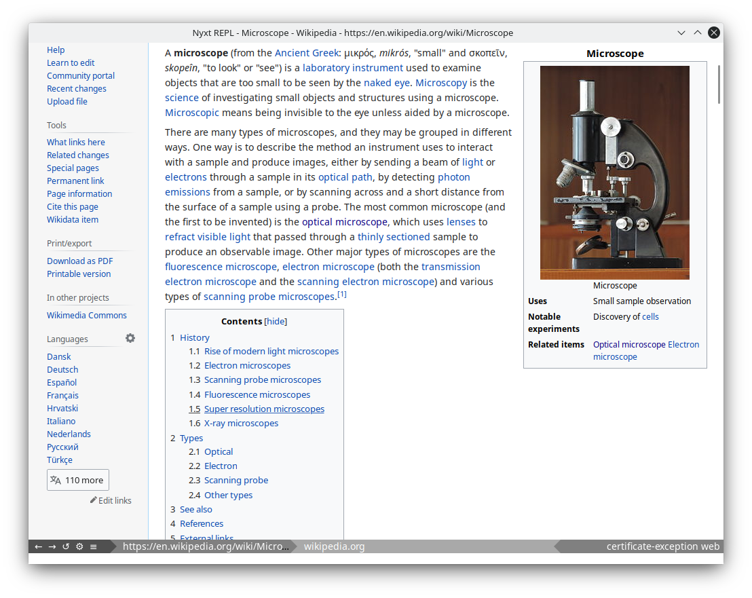Go forward with the status bar forward arrow
The image size is (752, 598).
click(x=52, y=546)
